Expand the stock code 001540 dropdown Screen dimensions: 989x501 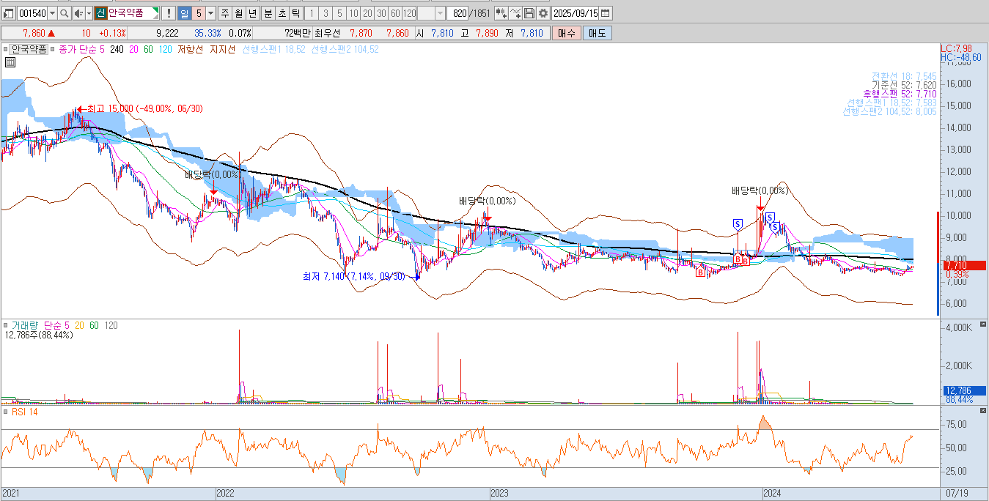[52, 13]
